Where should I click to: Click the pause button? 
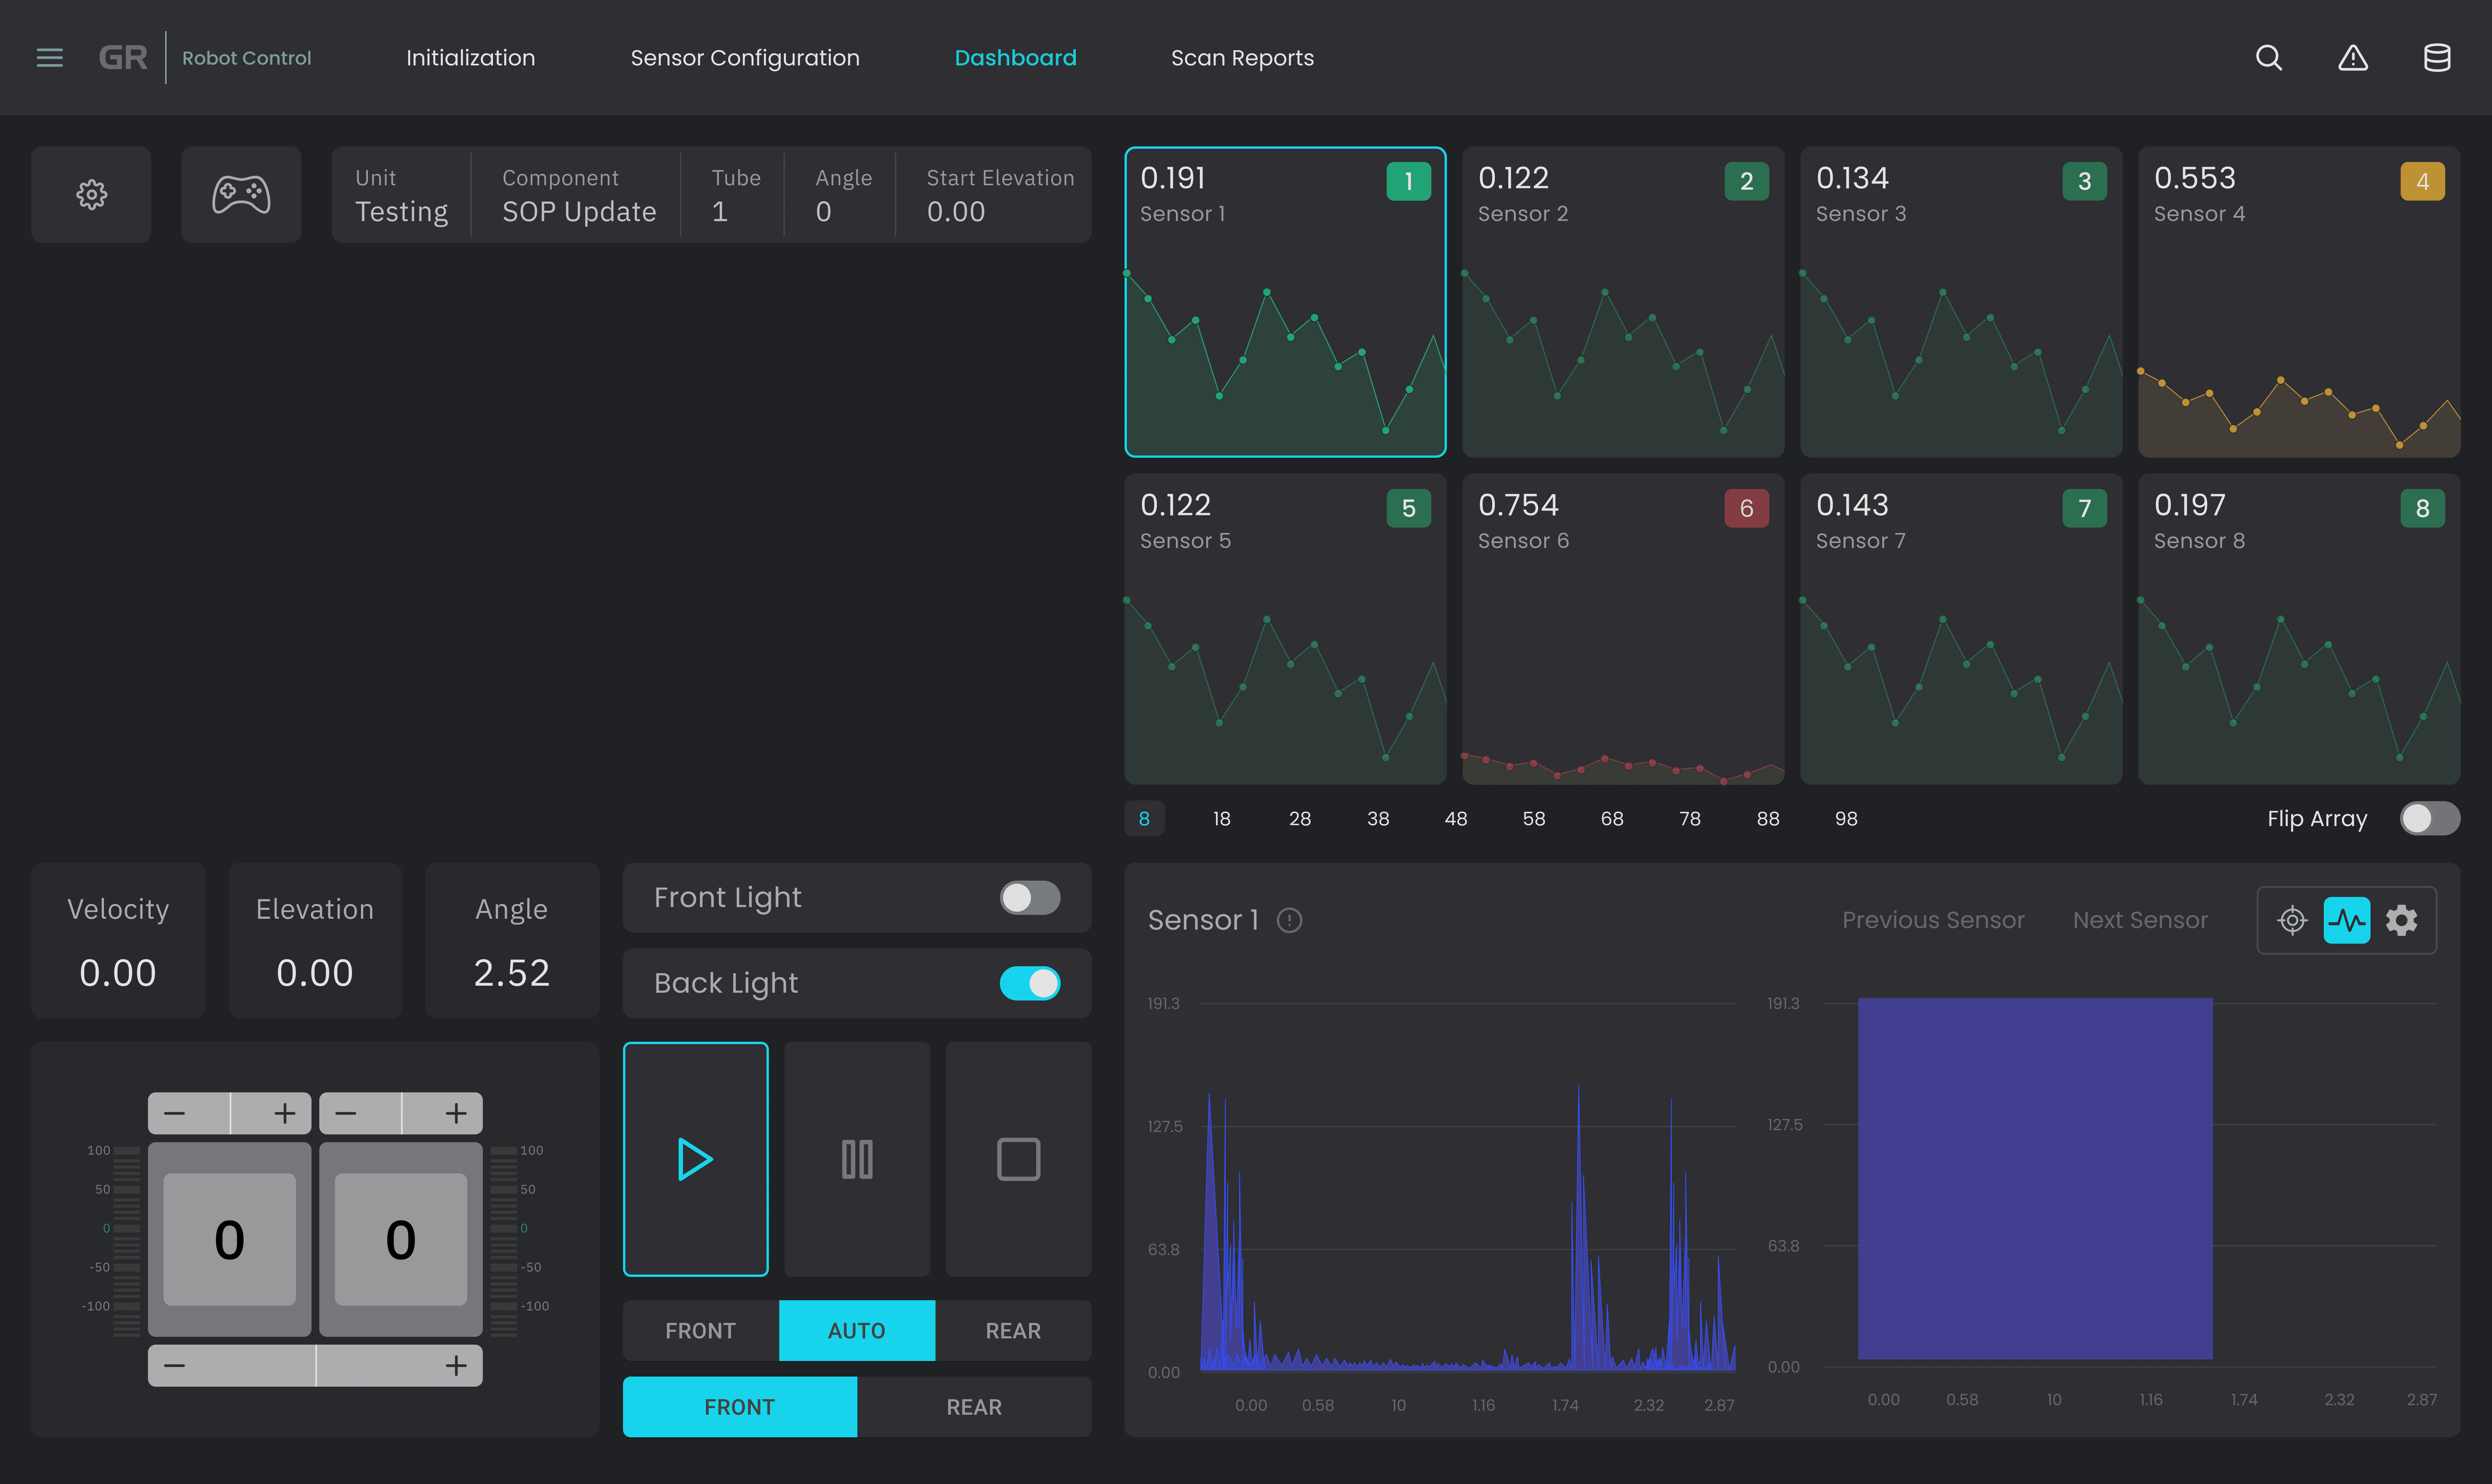click(x=857, y=1159)
